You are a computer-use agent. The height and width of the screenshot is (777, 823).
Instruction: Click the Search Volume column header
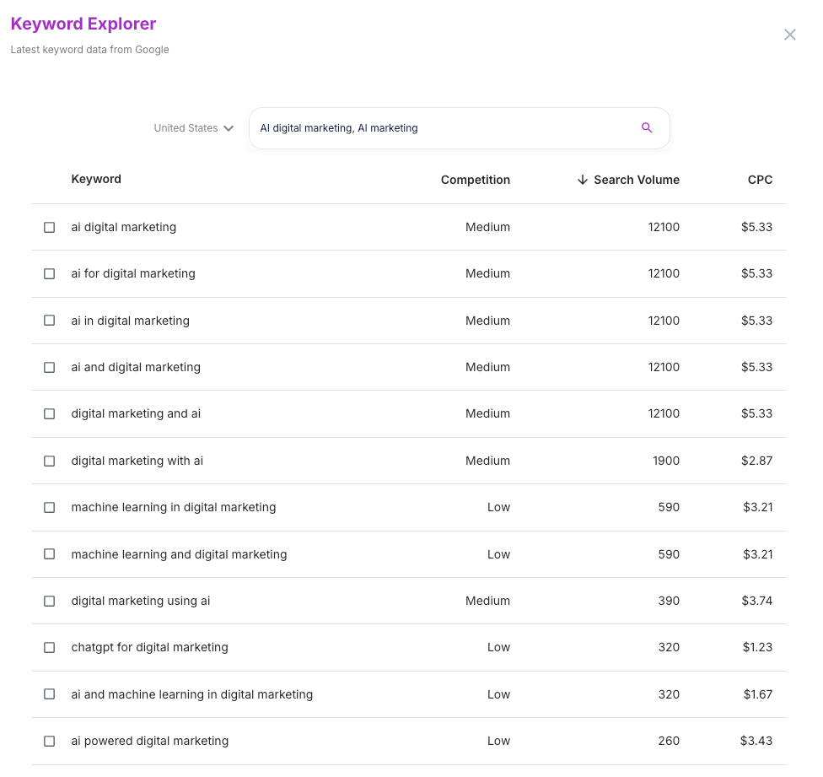[x=636, y=180]
